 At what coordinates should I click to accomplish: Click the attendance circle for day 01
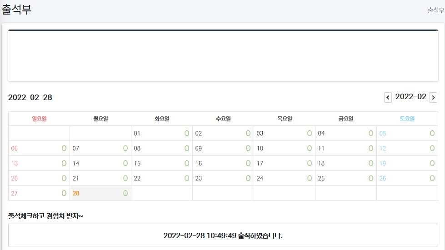point(187,133)
